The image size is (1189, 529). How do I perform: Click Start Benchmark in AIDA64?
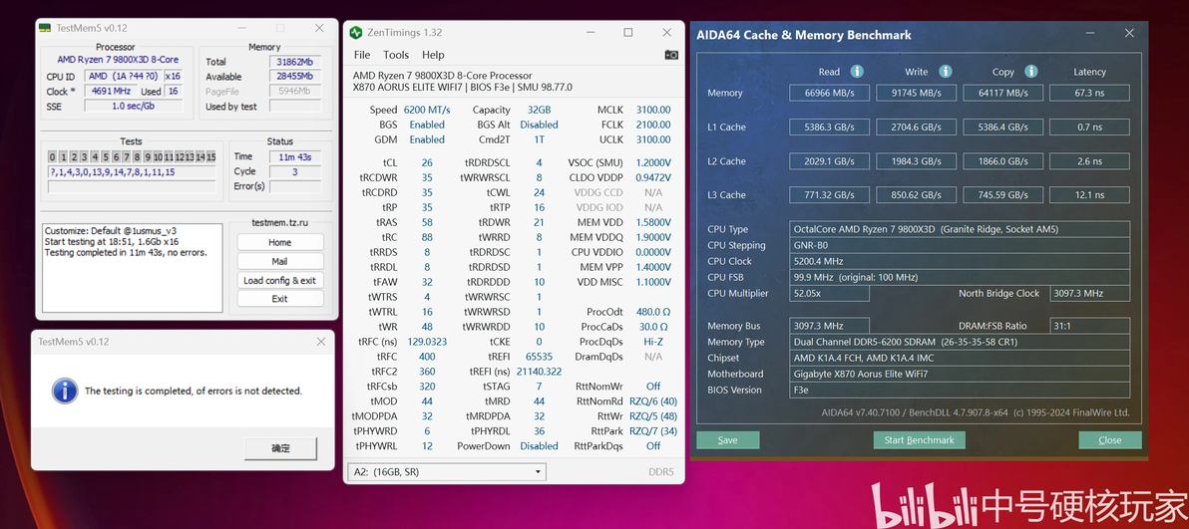[919, 439]
